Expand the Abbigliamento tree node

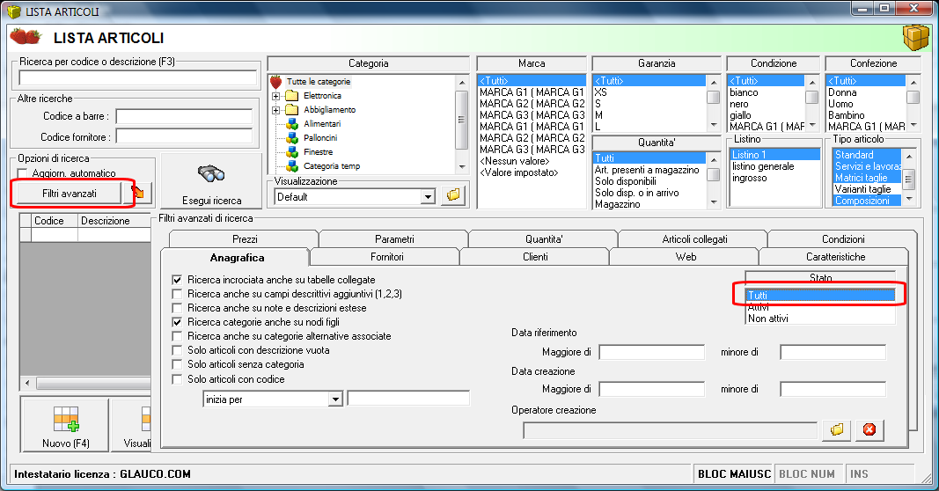click(275, 110)
